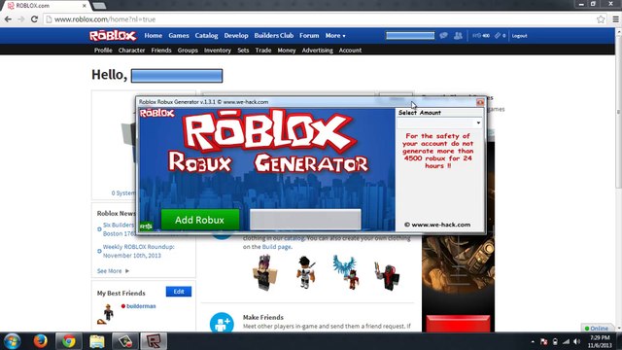Open the Build page link
The width and height of the screenshot is (622, 350).
(x=276, y=247)
